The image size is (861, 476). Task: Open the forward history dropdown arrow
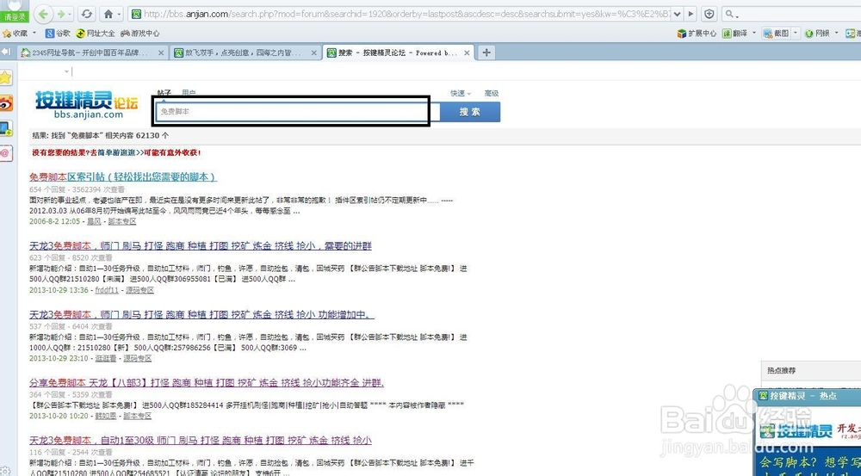(x=71, y=15)
